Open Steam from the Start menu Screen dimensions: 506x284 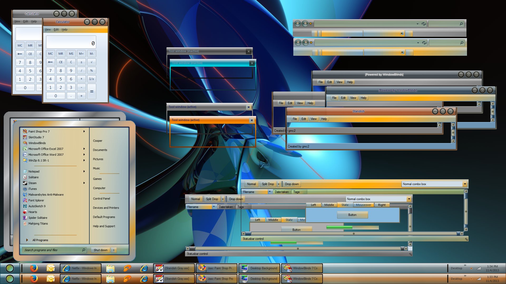(x=32, y=183)
